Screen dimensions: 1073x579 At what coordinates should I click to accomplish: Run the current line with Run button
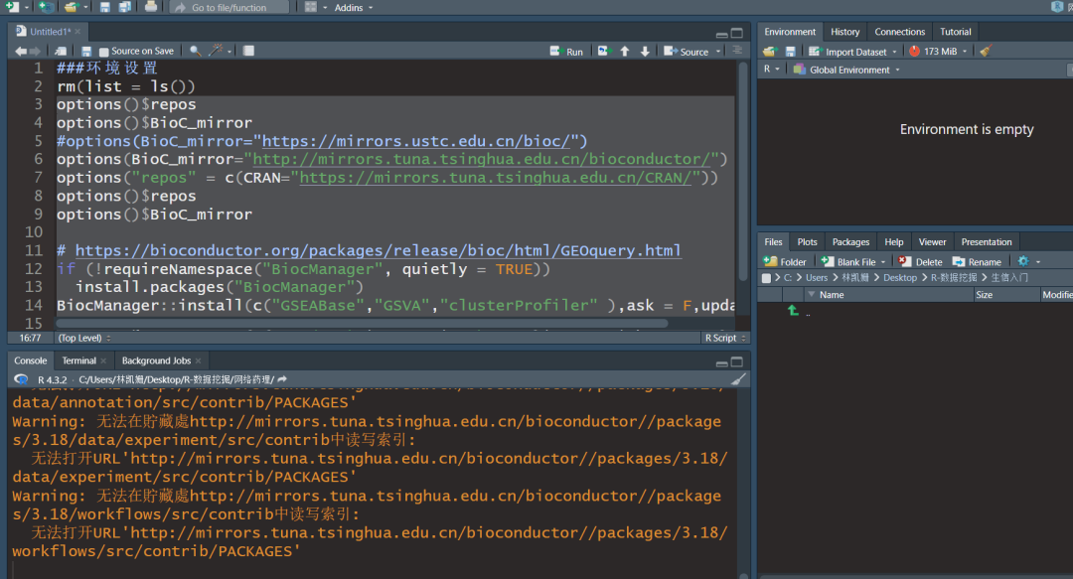click(566, 52)
